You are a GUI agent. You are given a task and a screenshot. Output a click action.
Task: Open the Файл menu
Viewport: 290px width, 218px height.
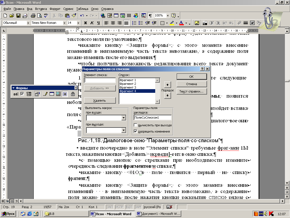[7, 9]
